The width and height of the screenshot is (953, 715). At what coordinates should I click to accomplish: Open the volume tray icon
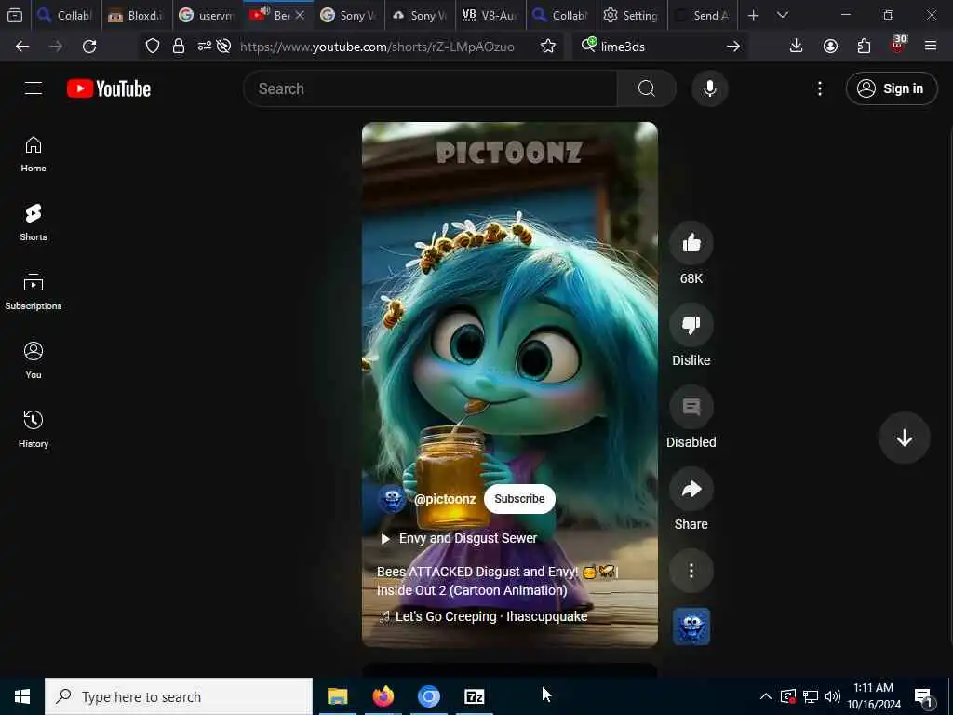point(833,696)
